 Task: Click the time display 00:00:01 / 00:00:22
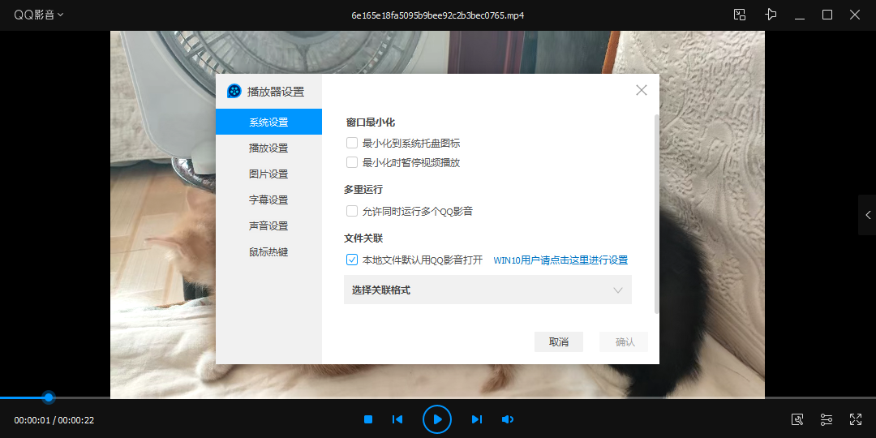(x=54, y=420)
